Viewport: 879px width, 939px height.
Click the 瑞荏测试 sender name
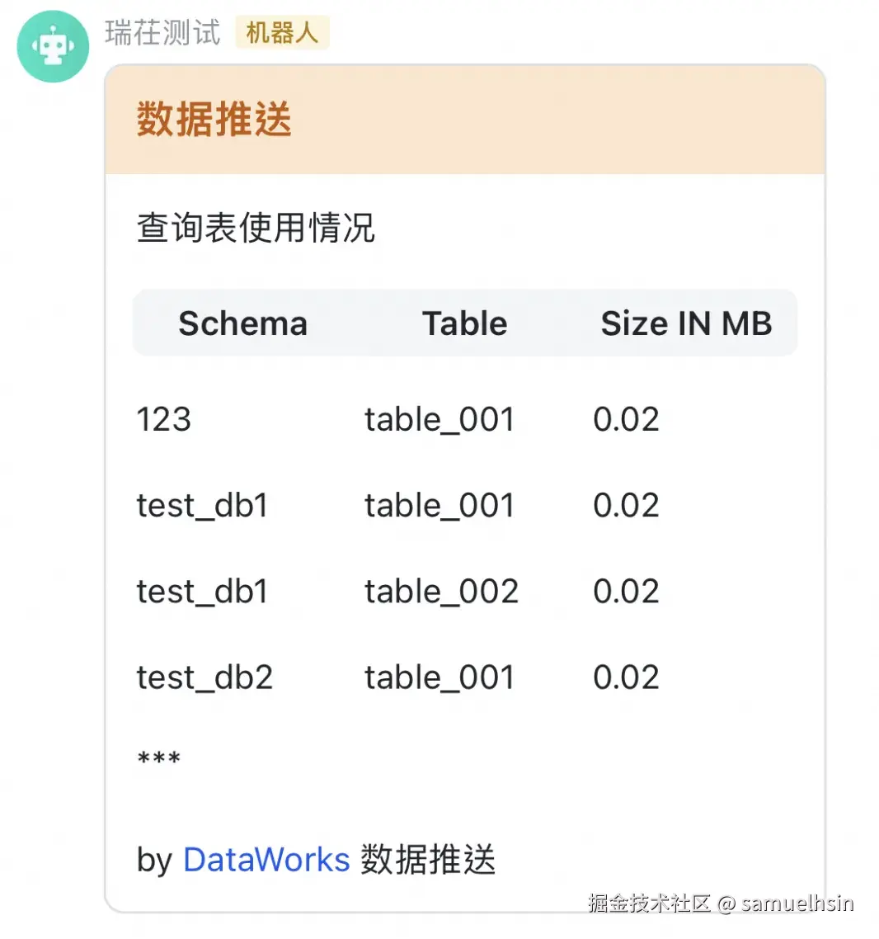[163, 33]
